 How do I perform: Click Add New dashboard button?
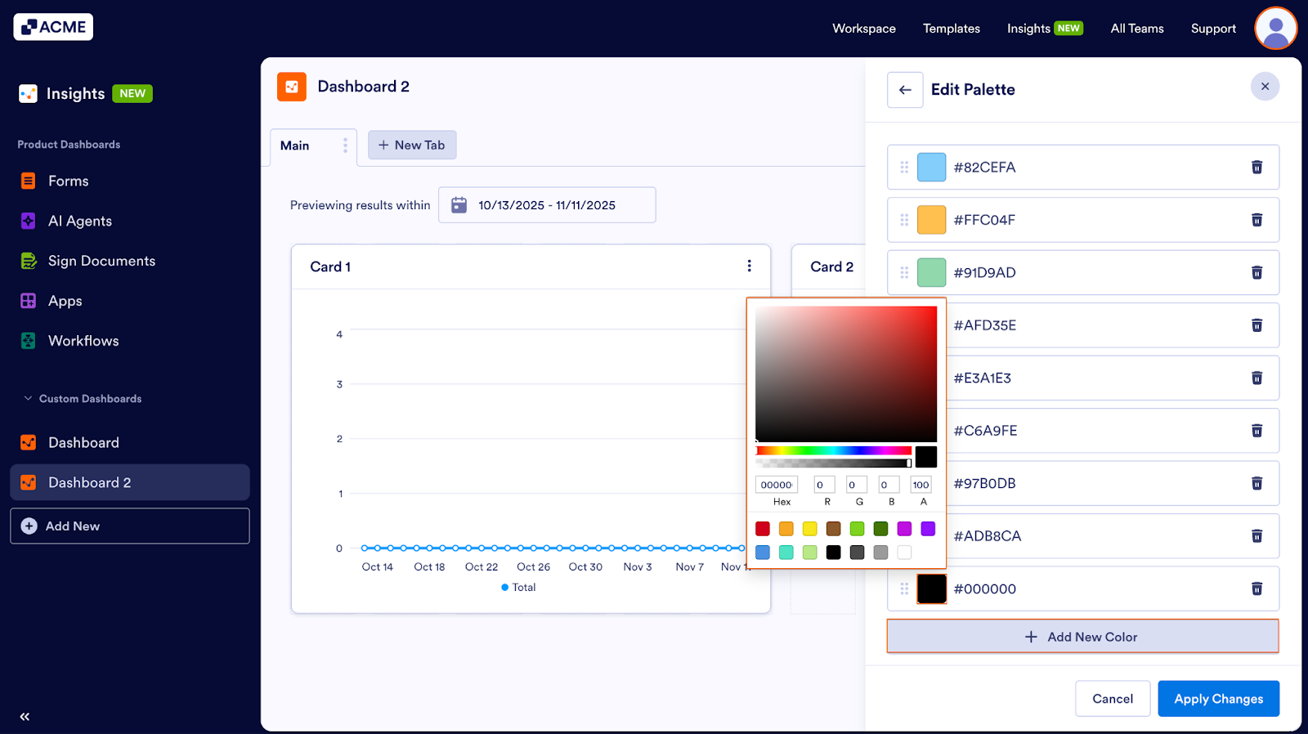pyautogui.click(x=130, y=526)
